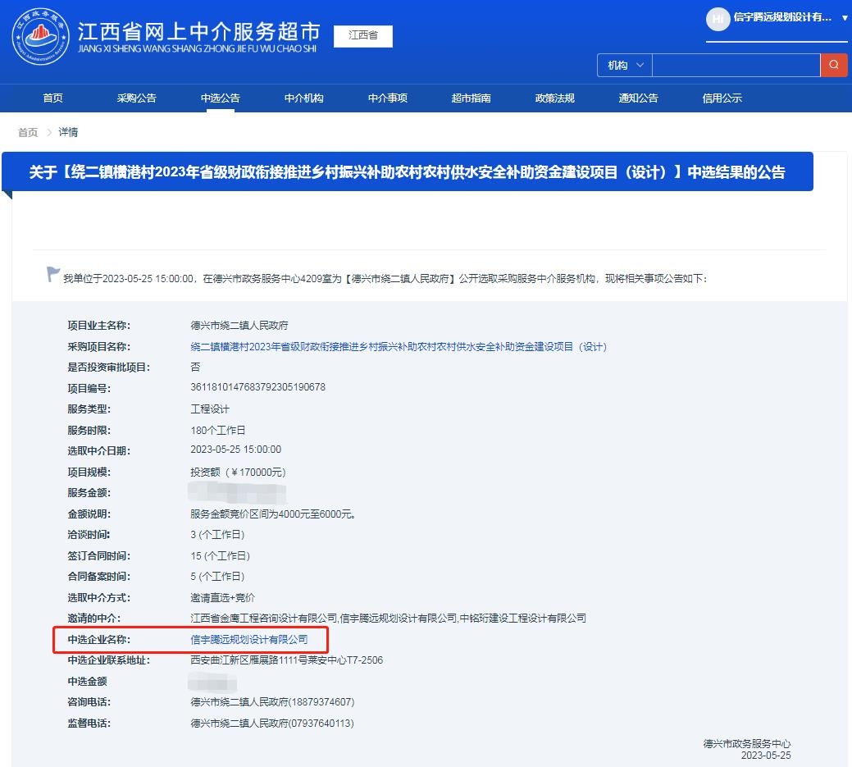Image resolution: width=852 pixels, height=767 pixels.
Task: Go to the 首页 navigation tab
Action: pos(52,98)
